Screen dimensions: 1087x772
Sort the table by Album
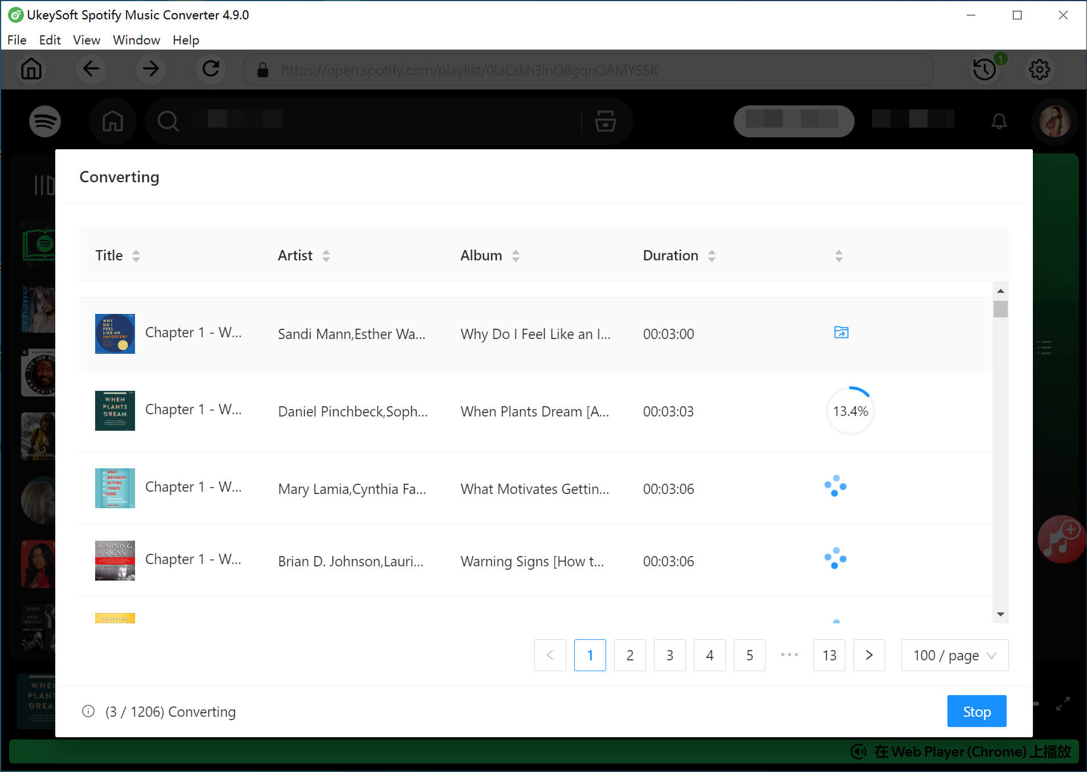(516, 256)
